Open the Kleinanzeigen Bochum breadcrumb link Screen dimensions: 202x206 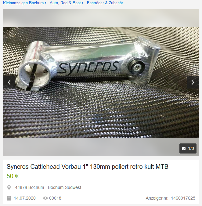[23, 3]
